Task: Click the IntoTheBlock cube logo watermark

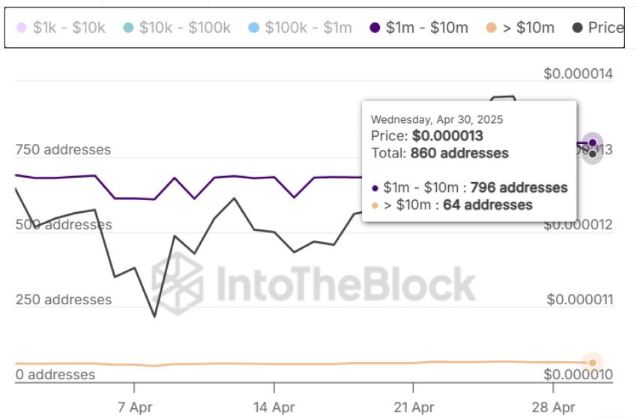Action: point(177,283)
